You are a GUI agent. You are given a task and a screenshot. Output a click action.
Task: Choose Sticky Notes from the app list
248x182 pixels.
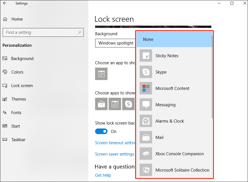[174, 56]
